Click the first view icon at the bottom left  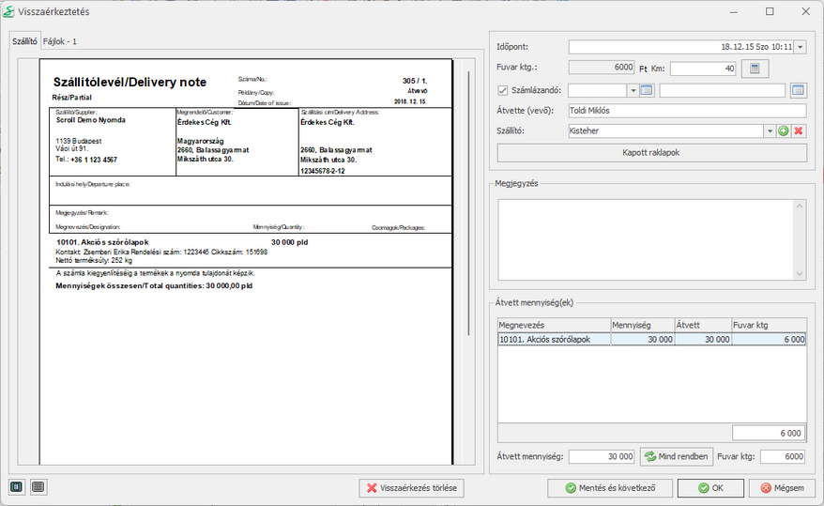[18, 486]
